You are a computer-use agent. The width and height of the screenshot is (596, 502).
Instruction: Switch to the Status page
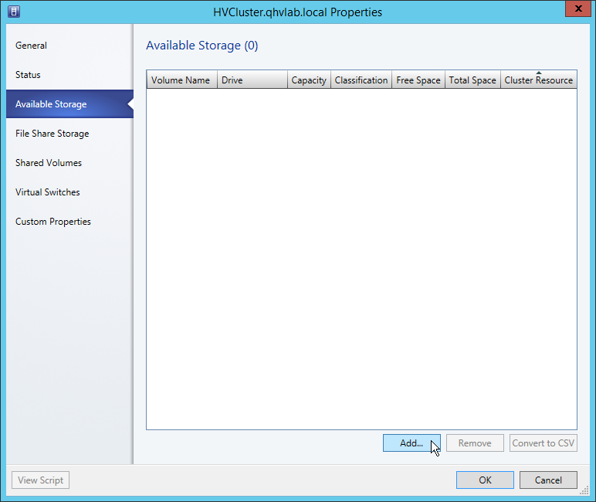[28, 75]
